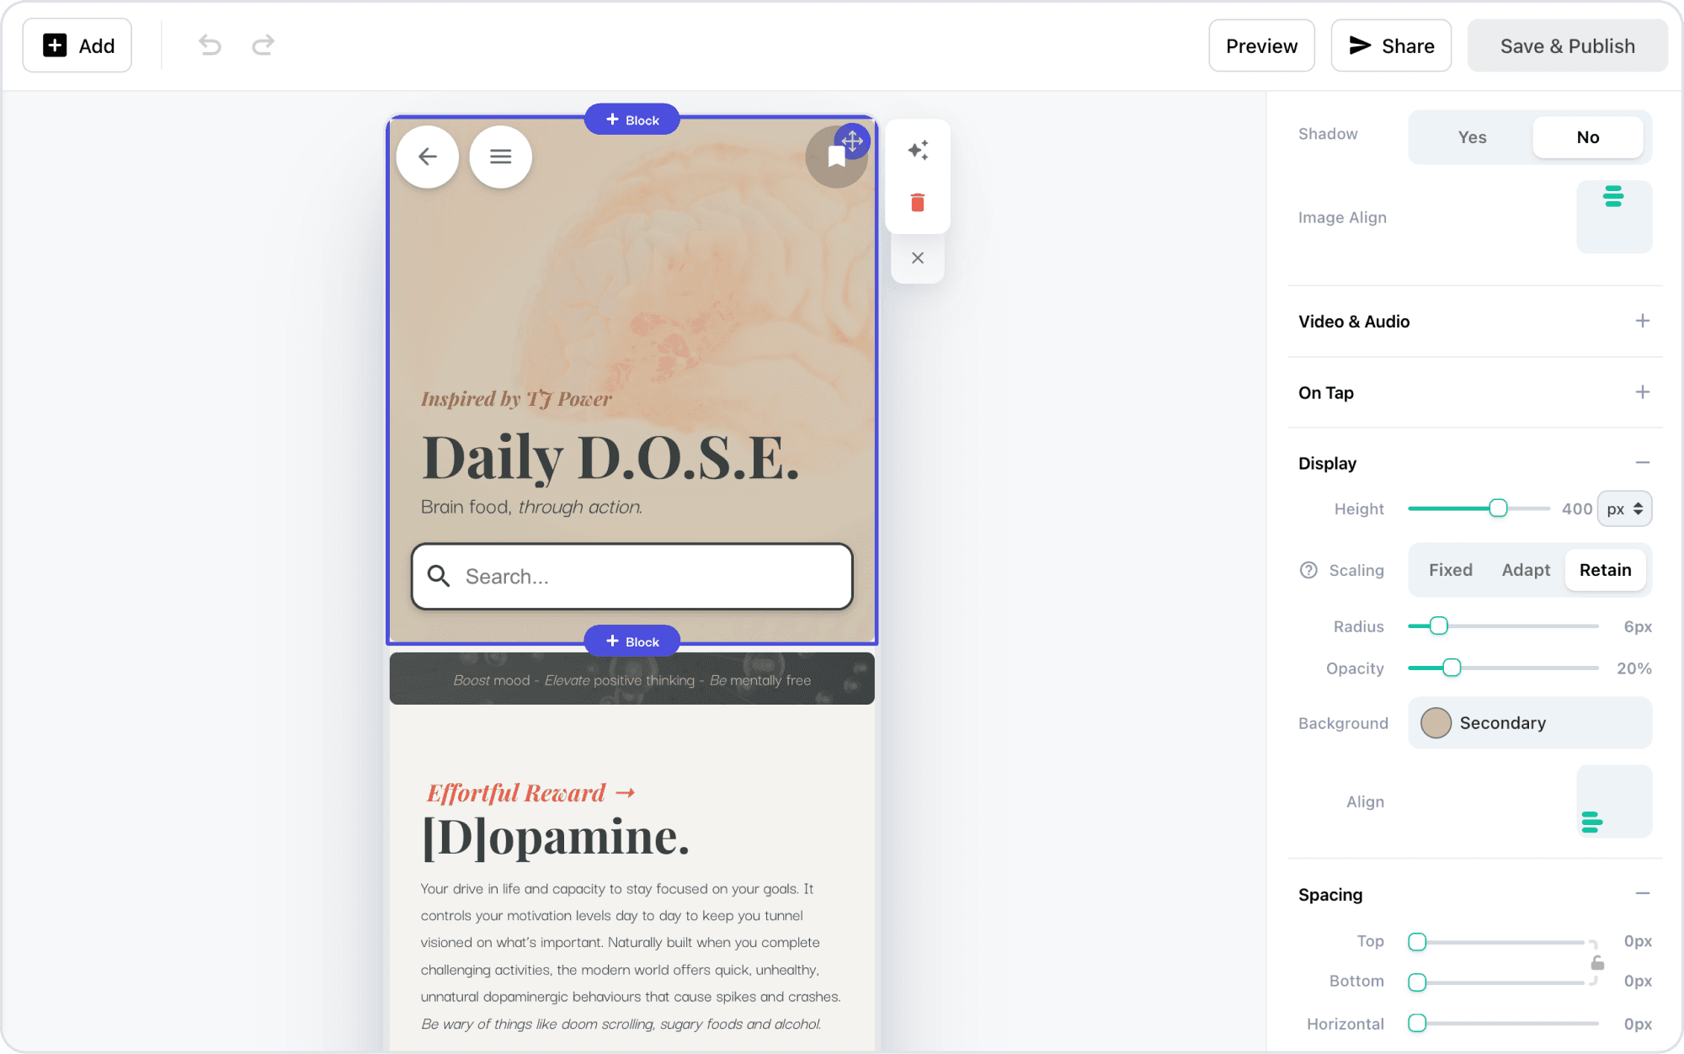1684x1054 pixels.
Task: Click the undo arrow icon
Action: [210, 45]
